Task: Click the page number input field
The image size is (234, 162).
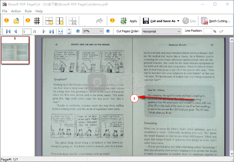Action: [x=27, y=31]
